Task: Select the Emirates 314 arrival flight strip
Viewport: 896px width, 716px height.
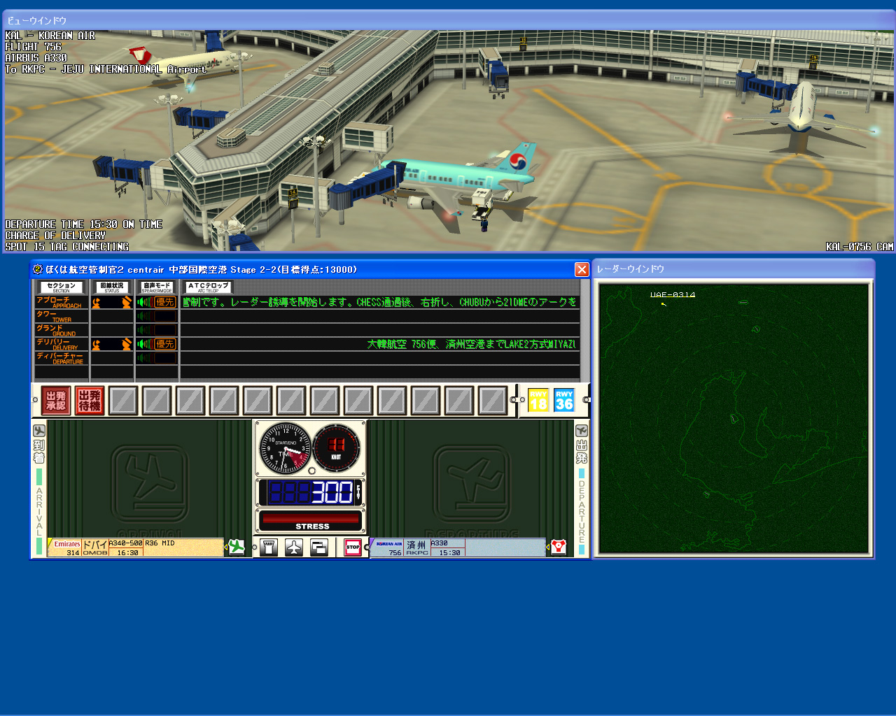Action: click(x=136, y=547)
